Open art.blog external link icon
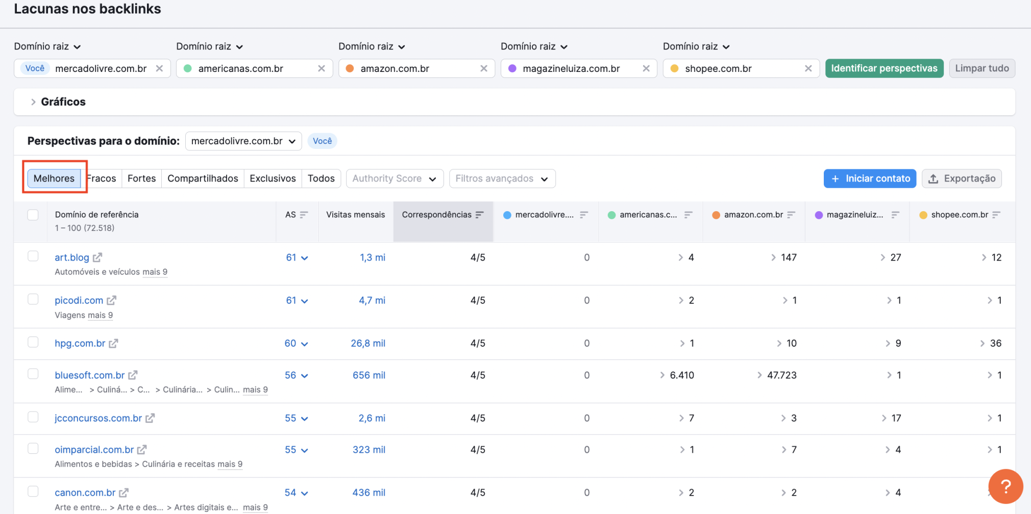Viewport: 1031px width, 514px height. click(97, 258)
